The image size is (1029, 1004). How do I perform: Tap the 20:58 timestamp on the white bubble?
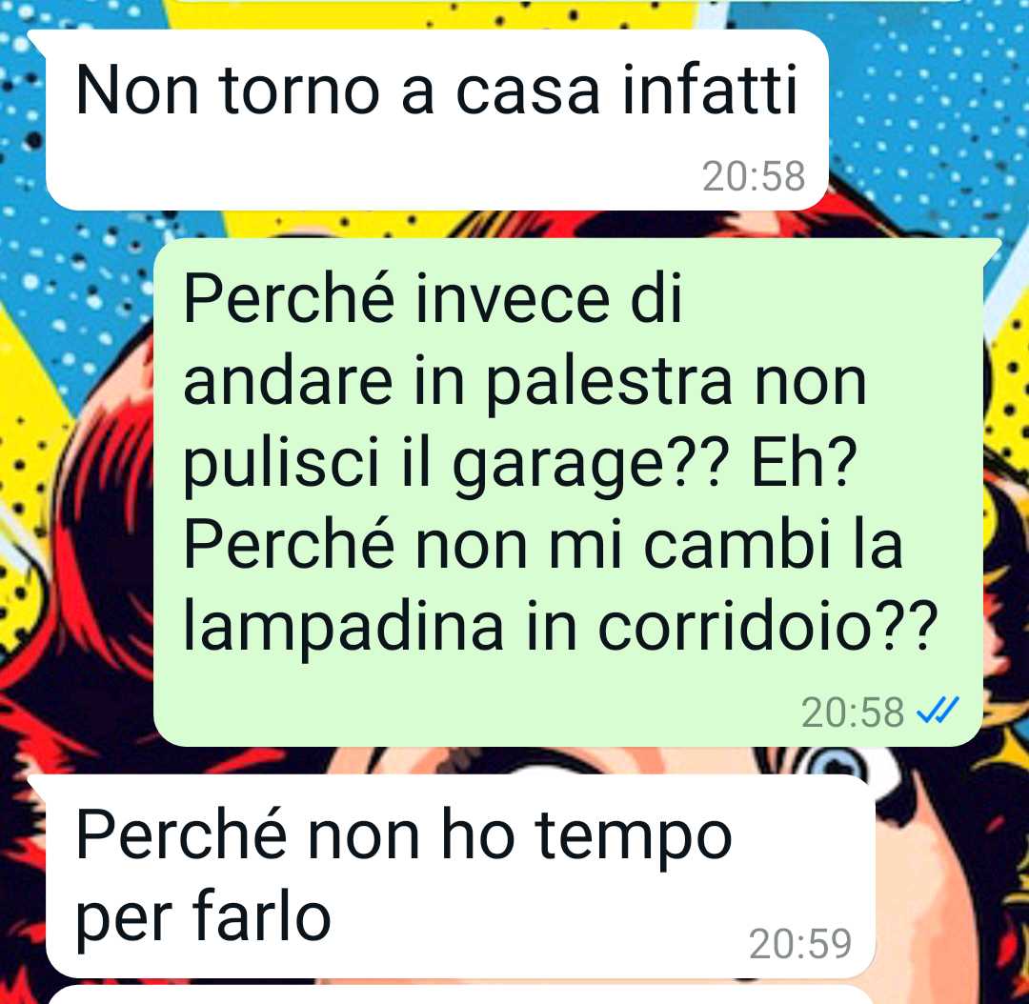coord(754,176)
